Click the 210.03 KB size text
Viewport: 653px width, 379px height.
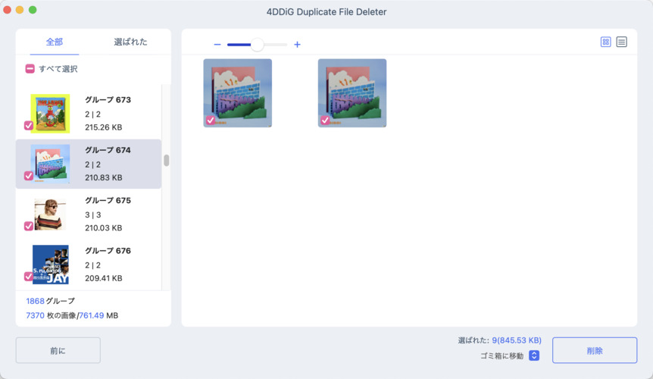click(x=104, y=228)
